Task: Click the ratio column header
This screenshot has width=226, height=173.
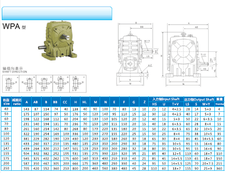Action: point(17,102)
